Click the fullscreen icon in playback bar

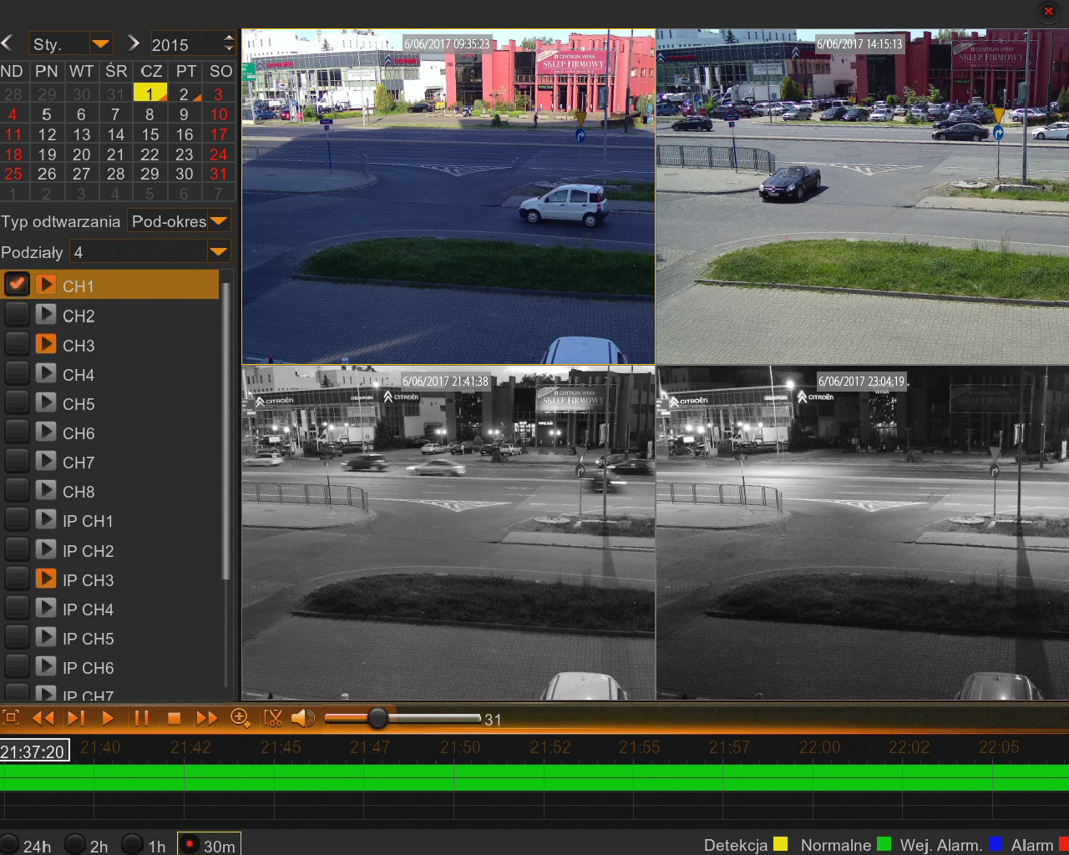coord(11,718)
